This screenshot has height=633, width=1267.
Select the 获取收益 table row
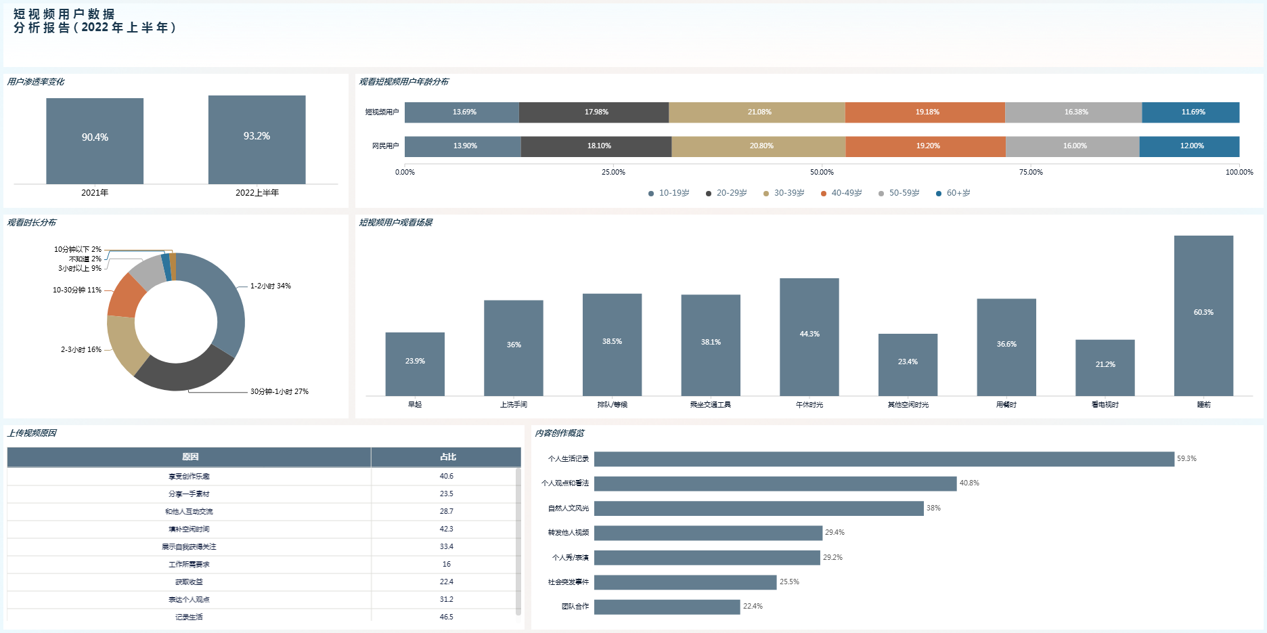[x=190, y=582]
